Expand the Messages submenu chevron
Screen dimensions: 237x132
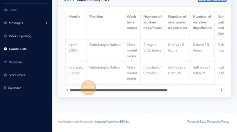[47, 23]
